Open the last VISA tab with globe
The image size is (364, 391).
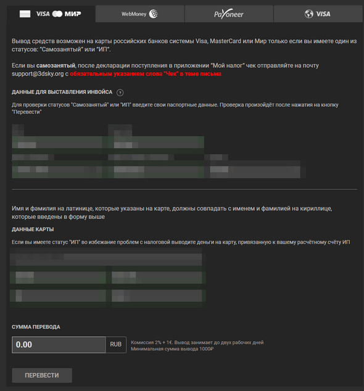click(318, 14)
